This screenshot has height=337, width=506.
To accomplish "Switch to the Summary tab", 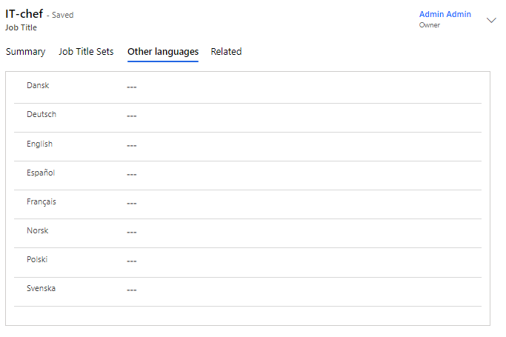I will point(25,52).
